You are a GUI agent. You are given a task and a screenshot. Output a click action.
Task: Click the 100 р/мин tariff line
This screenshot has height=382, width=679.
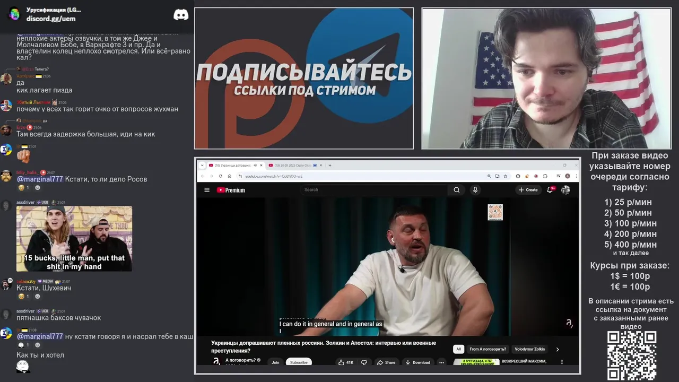coord(630,223)
